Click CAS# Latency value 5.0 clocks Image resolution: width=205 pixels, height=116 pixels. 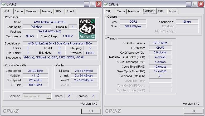[160, 52]
